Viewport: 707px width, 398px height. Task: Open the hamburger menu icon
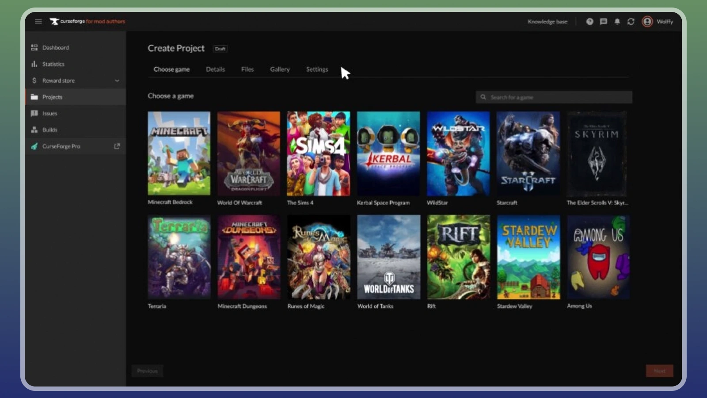coord(38,21)
